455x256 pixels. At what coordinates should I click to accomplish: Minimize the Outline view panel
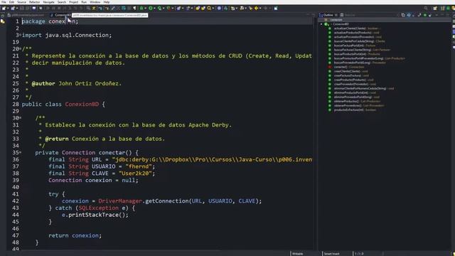coord(442,15)
